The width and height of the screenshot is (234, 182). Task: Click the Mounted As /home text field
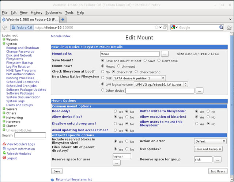coord(130,54)
